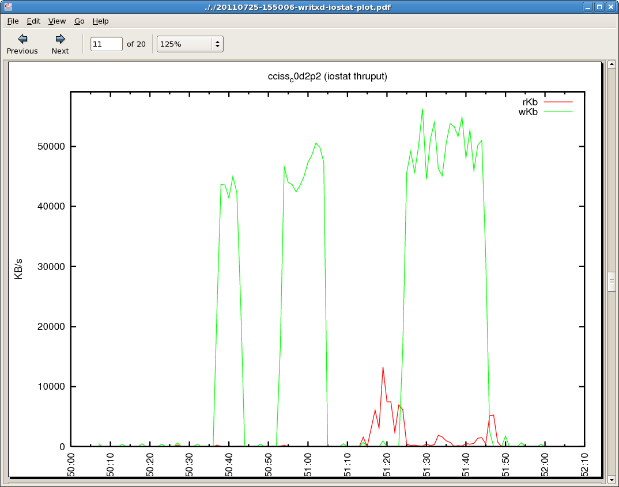Go to previous page using back arrow
Screen dimensions: 619x487
[22, 44]
